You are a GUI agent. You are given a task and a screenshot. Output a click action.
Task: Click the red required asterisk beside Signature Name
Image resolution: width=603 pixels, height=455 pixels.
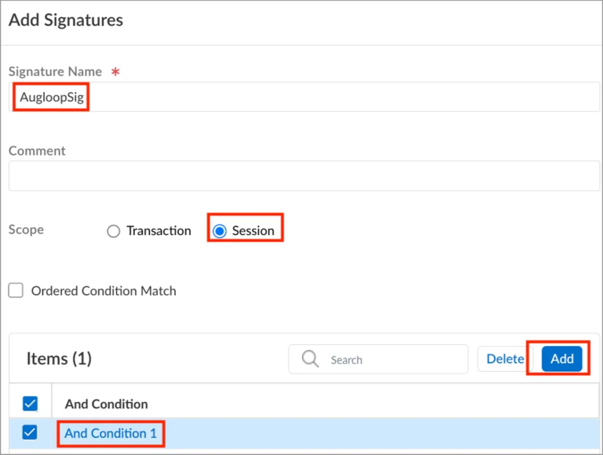116,72
